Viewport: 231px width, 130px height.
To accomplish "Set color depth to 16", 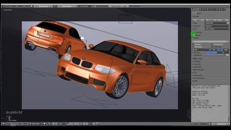I will (223, 52).
